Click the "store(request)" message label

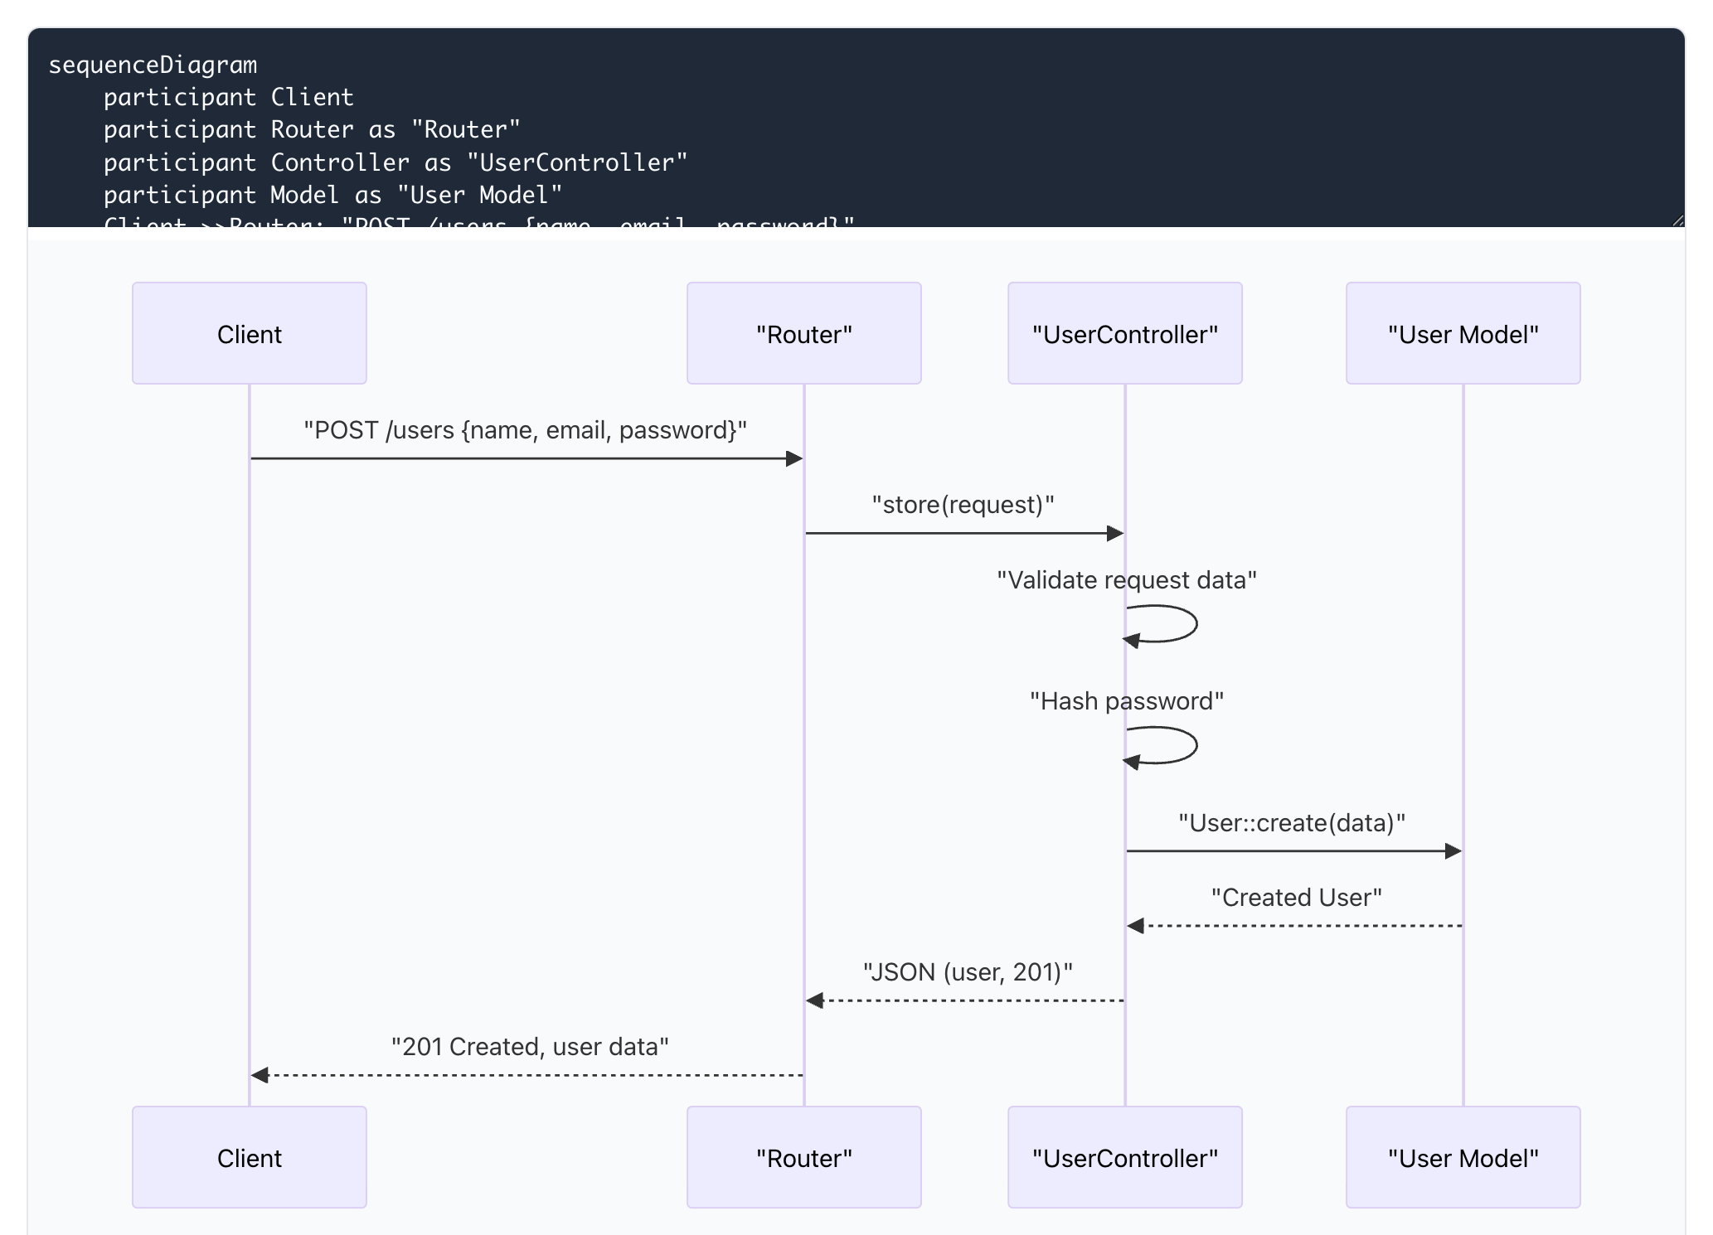(x=963, y=505)
